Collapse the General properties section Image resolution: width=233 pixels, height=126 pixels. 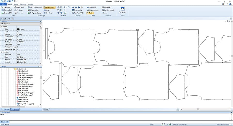pos(2,26)
